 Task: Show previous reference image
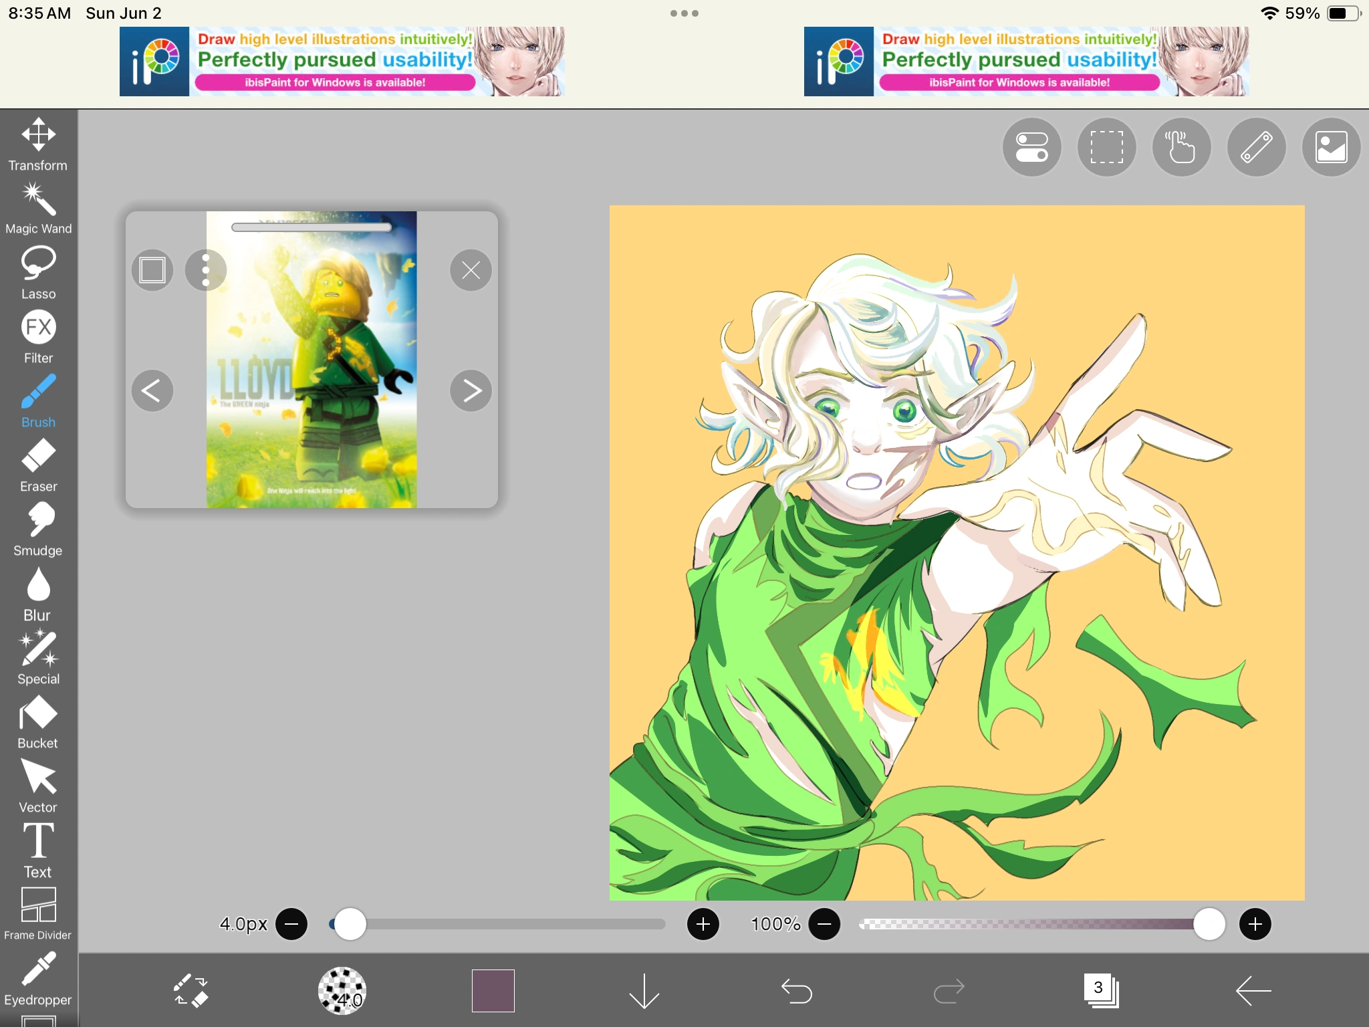(x=152, y=390)
